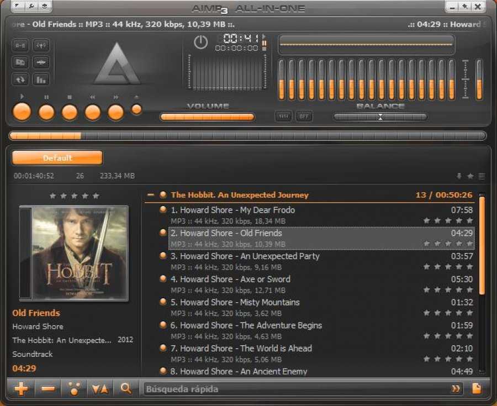
Task: Skip to the next track
Action: [116, 112]
